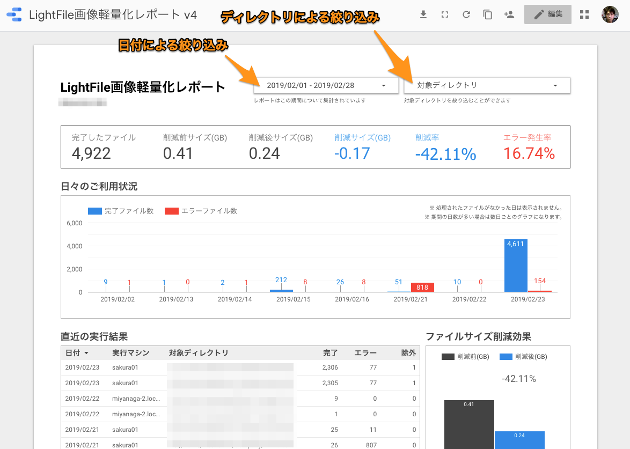This screenshot has width=630, height=449.
Task: Click the 日々のご利用状況 section heading
Action: [99, 186]
